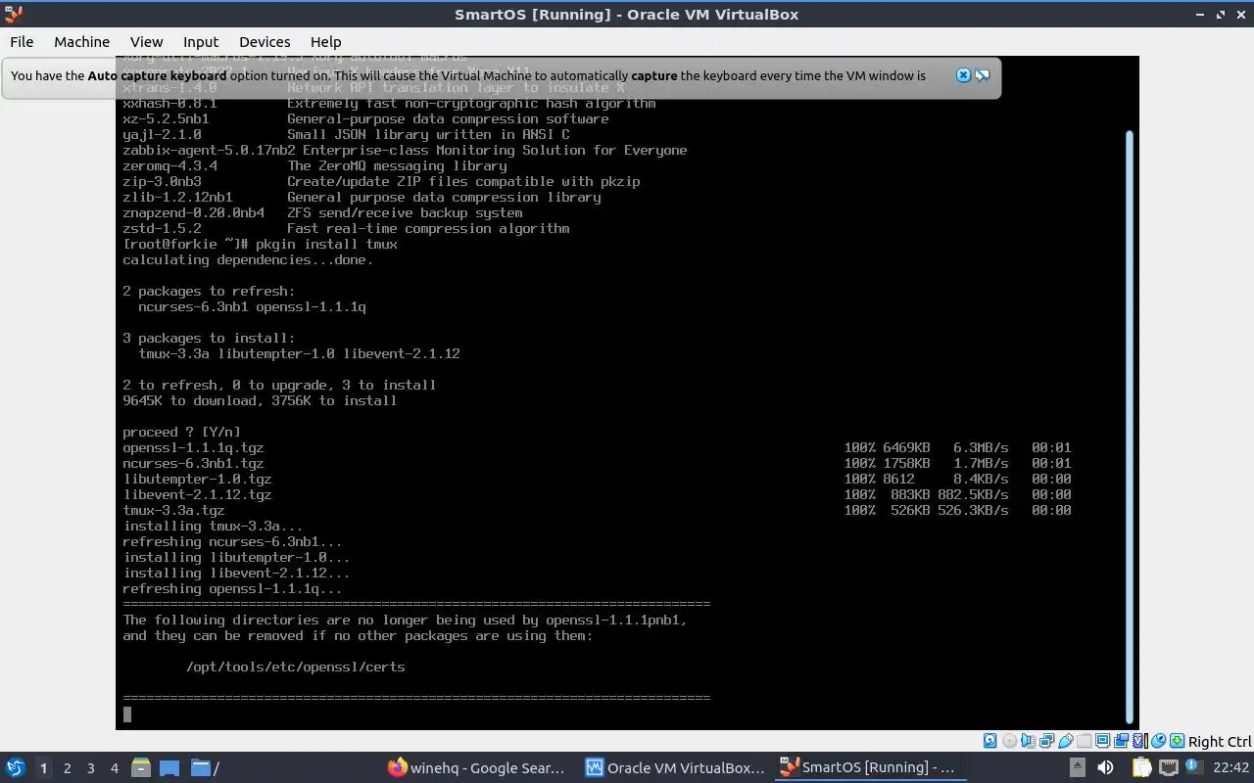Switch to workspace 4

tap(115, 768)
